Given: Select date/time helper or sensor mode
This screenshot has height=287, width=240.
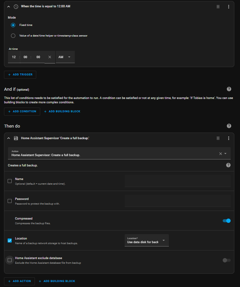Looking at the screenshot, I should (x=13, y=36).
